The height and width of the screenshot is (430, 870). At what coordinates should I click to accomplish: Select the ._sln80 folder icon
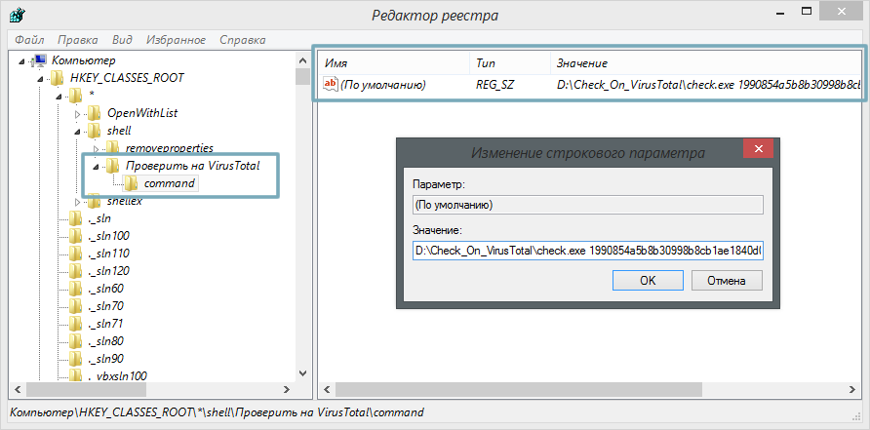pos(75,341)
